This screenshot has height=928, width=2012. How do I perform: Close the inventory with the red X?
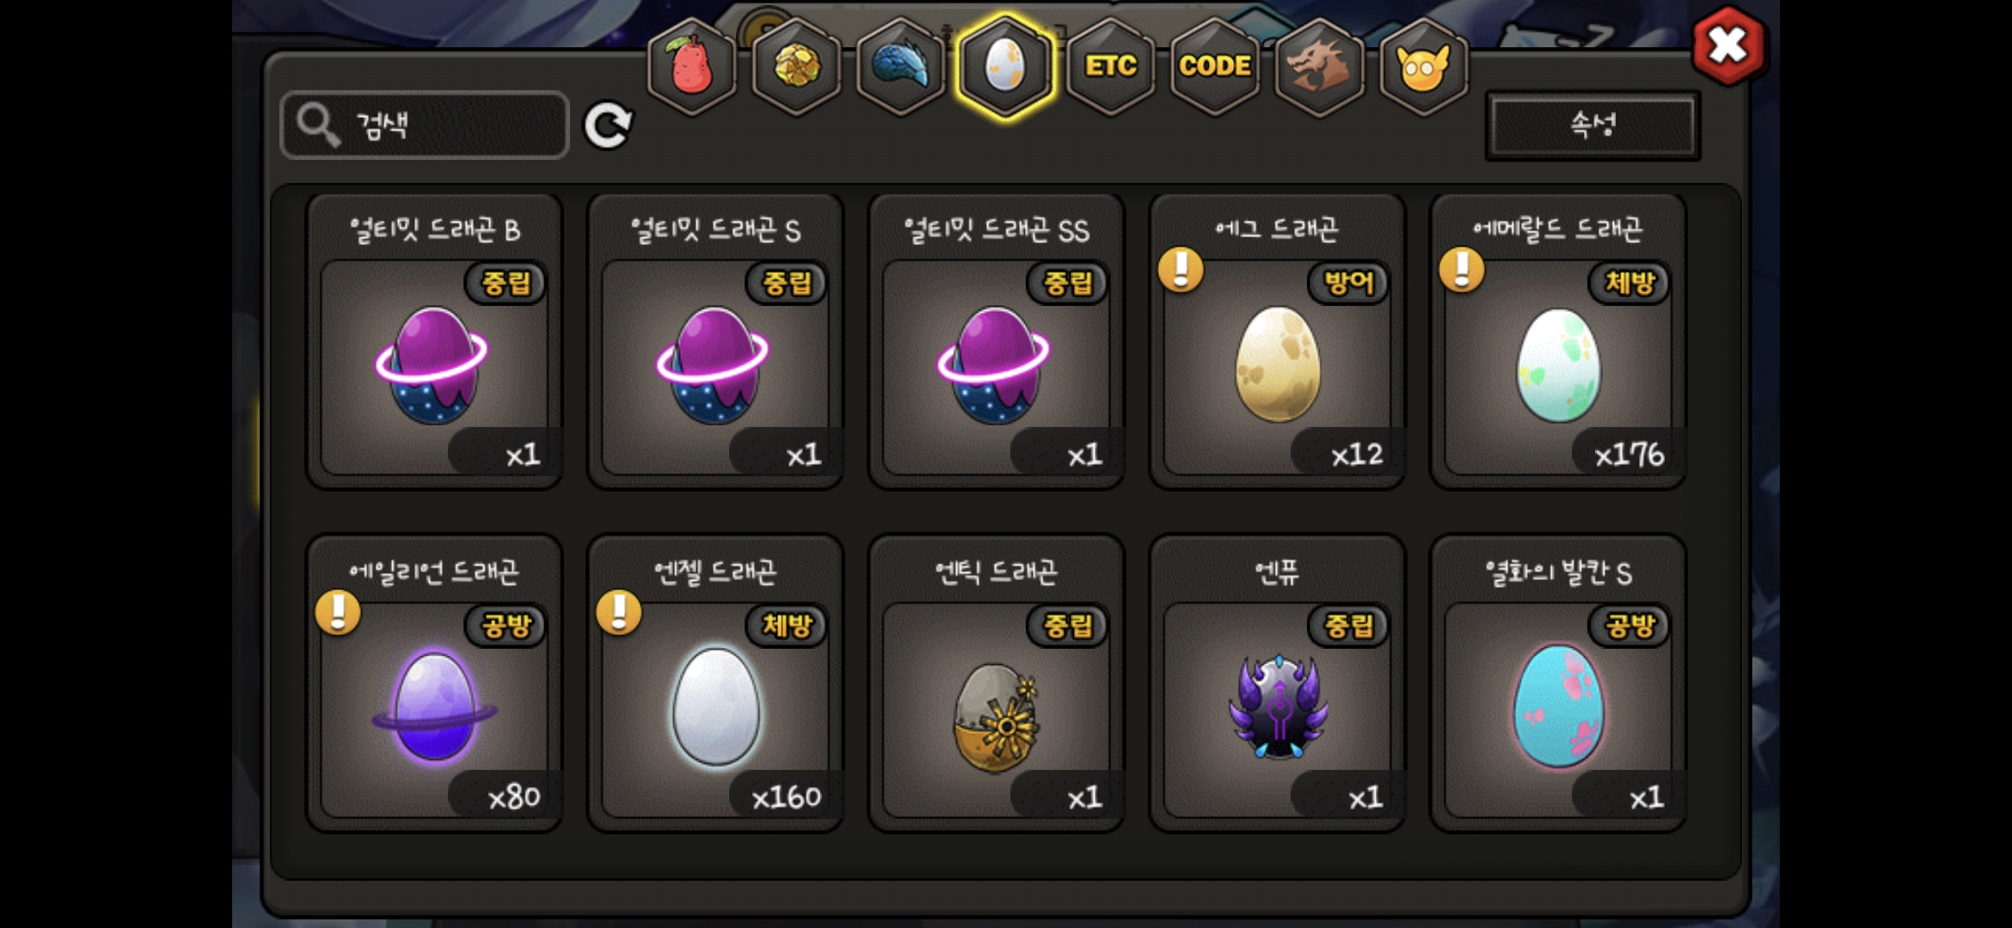click(1727, 46)
